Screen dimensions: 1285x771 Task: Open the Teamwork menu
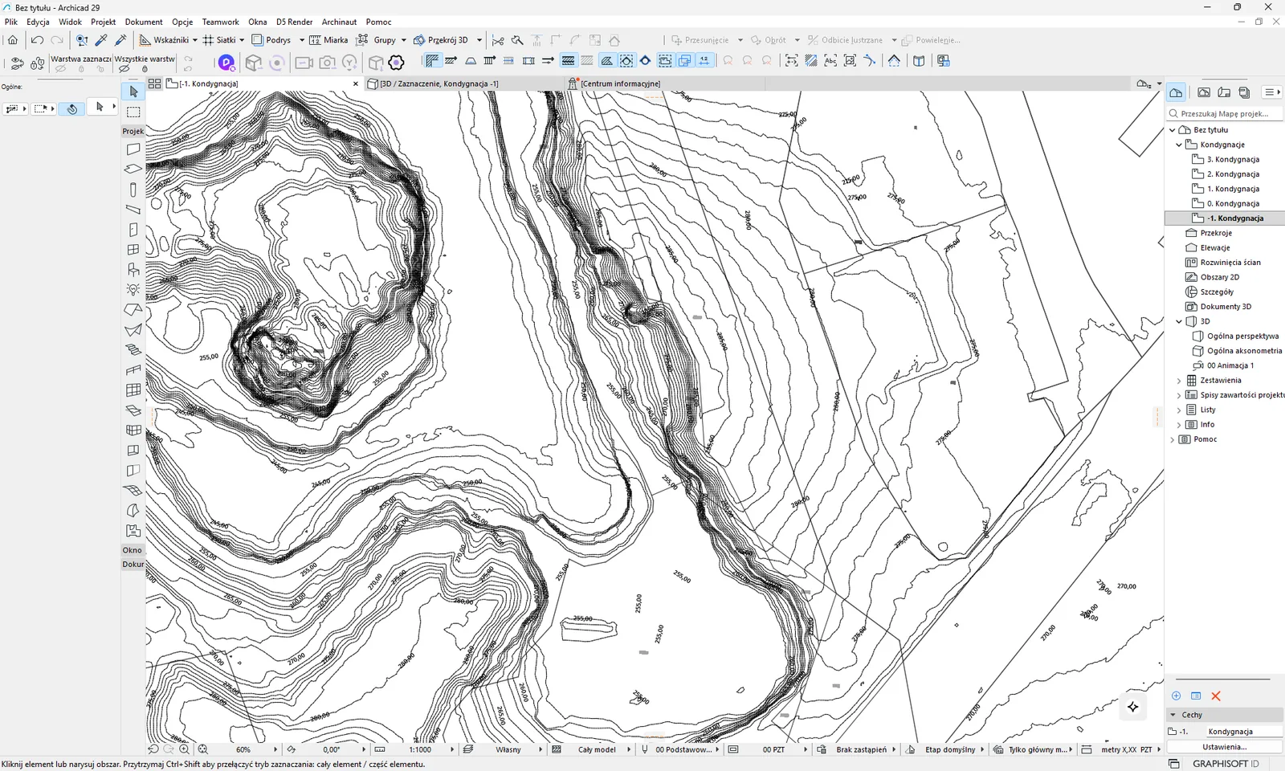coord(221,22)
